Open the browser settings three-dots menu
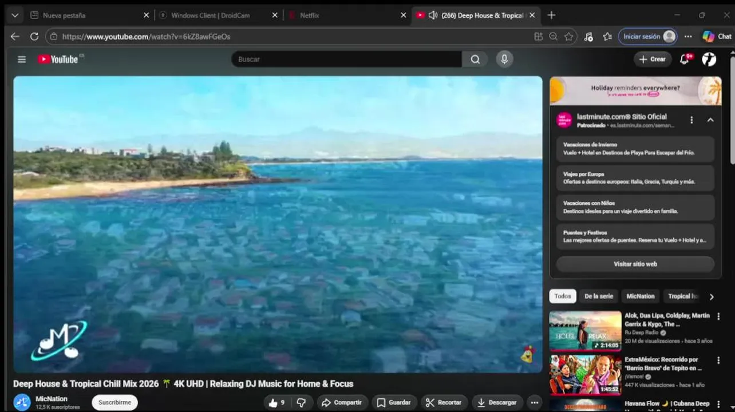This screenshot has width=735, height=412. click(x=688, y=37)
